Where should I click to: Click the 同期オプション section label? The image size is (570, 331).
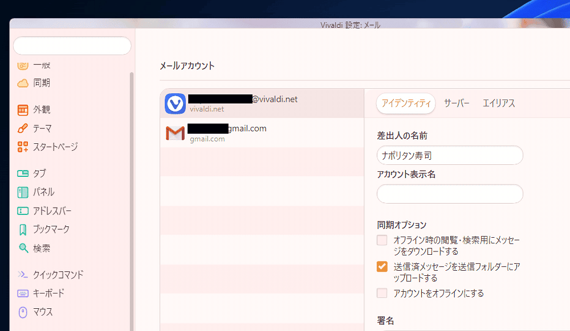pos(402,225)
